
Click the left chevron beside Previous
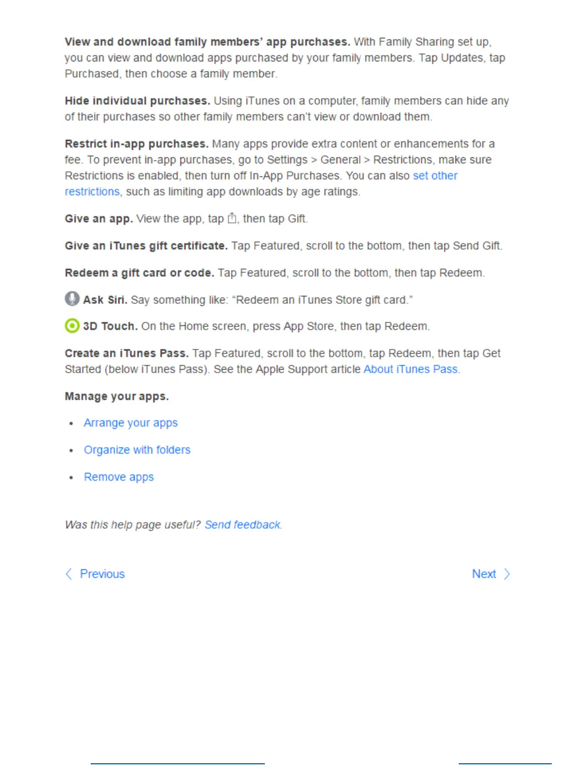tap(69, 574)
